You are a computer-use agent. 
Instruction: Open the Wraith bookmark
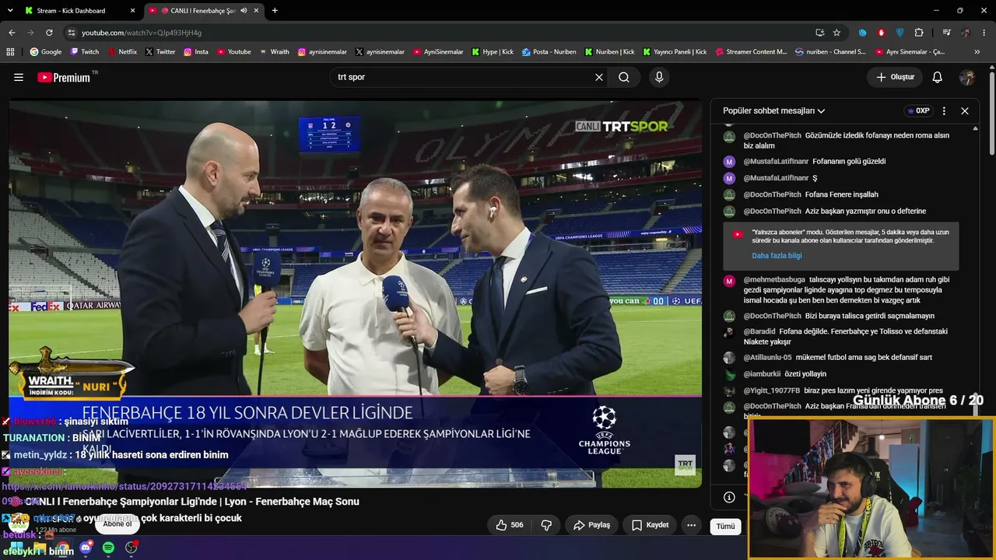coord(274,52)
